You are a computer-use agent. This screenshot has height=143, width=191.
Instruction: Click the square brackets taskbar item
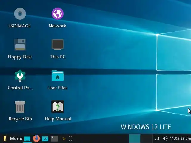70,139
